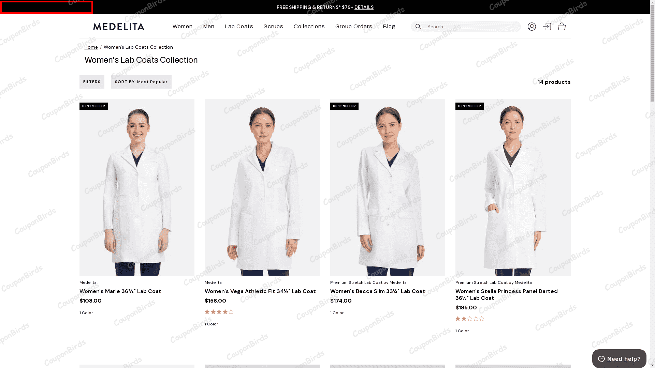
Task: Click Best Seller badge on Marie coat
Action: [93, 106]
